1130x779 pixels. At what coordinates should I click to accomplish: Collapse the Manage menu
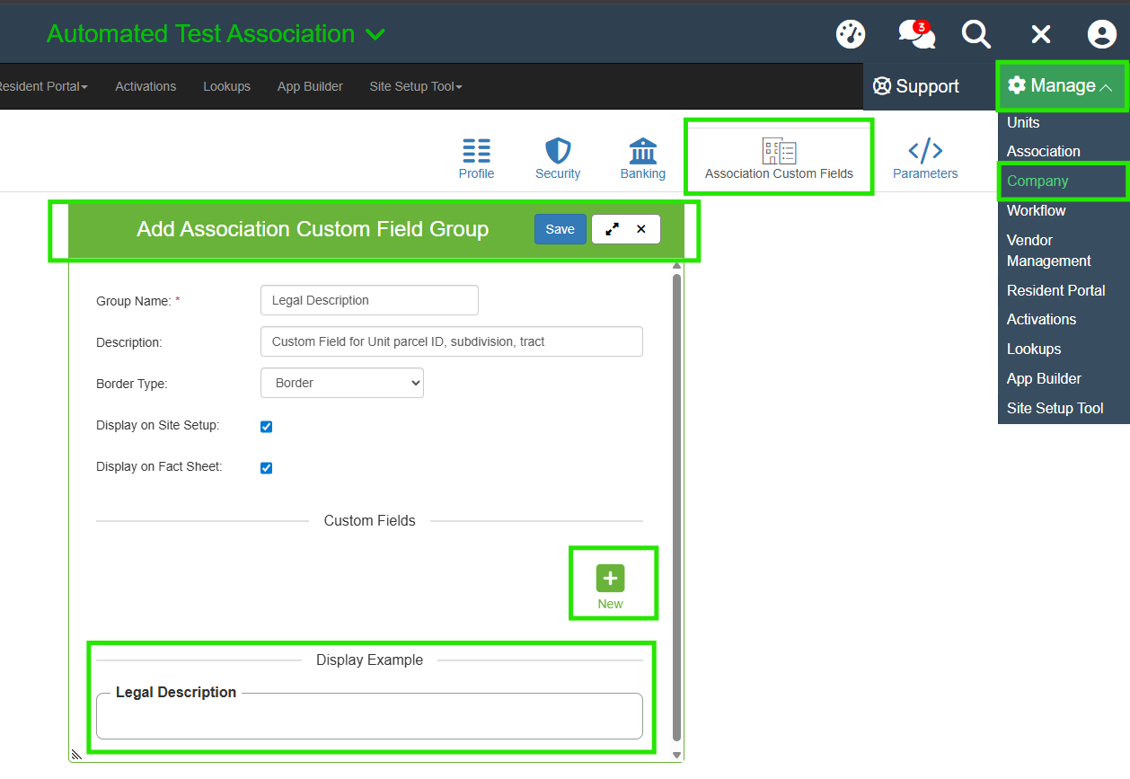pos(1061,86)
